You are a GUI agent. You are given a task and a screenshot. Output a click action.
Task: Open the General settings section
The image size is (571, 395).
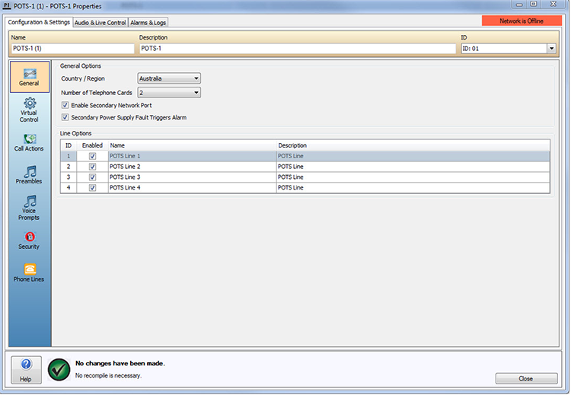[30, 77]
